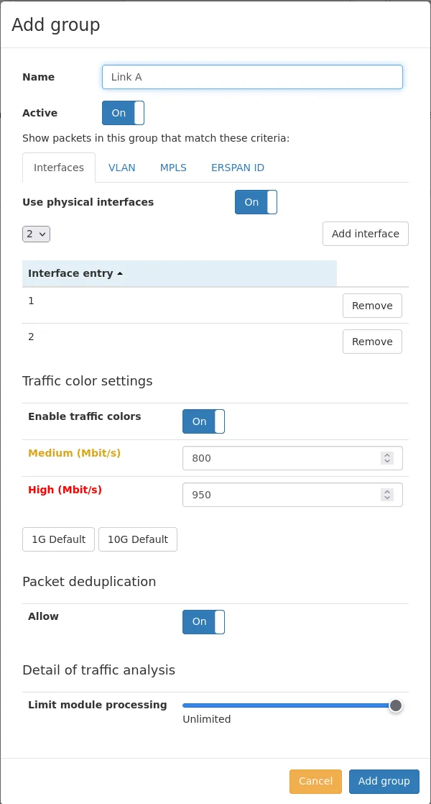
Task: Click the Limit module processing slider handle
Action: point(395,705)
